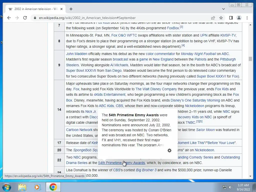Bookmark this page with the star icon
This screenshot has height=192, width=256.
click(x=221, y=18)
